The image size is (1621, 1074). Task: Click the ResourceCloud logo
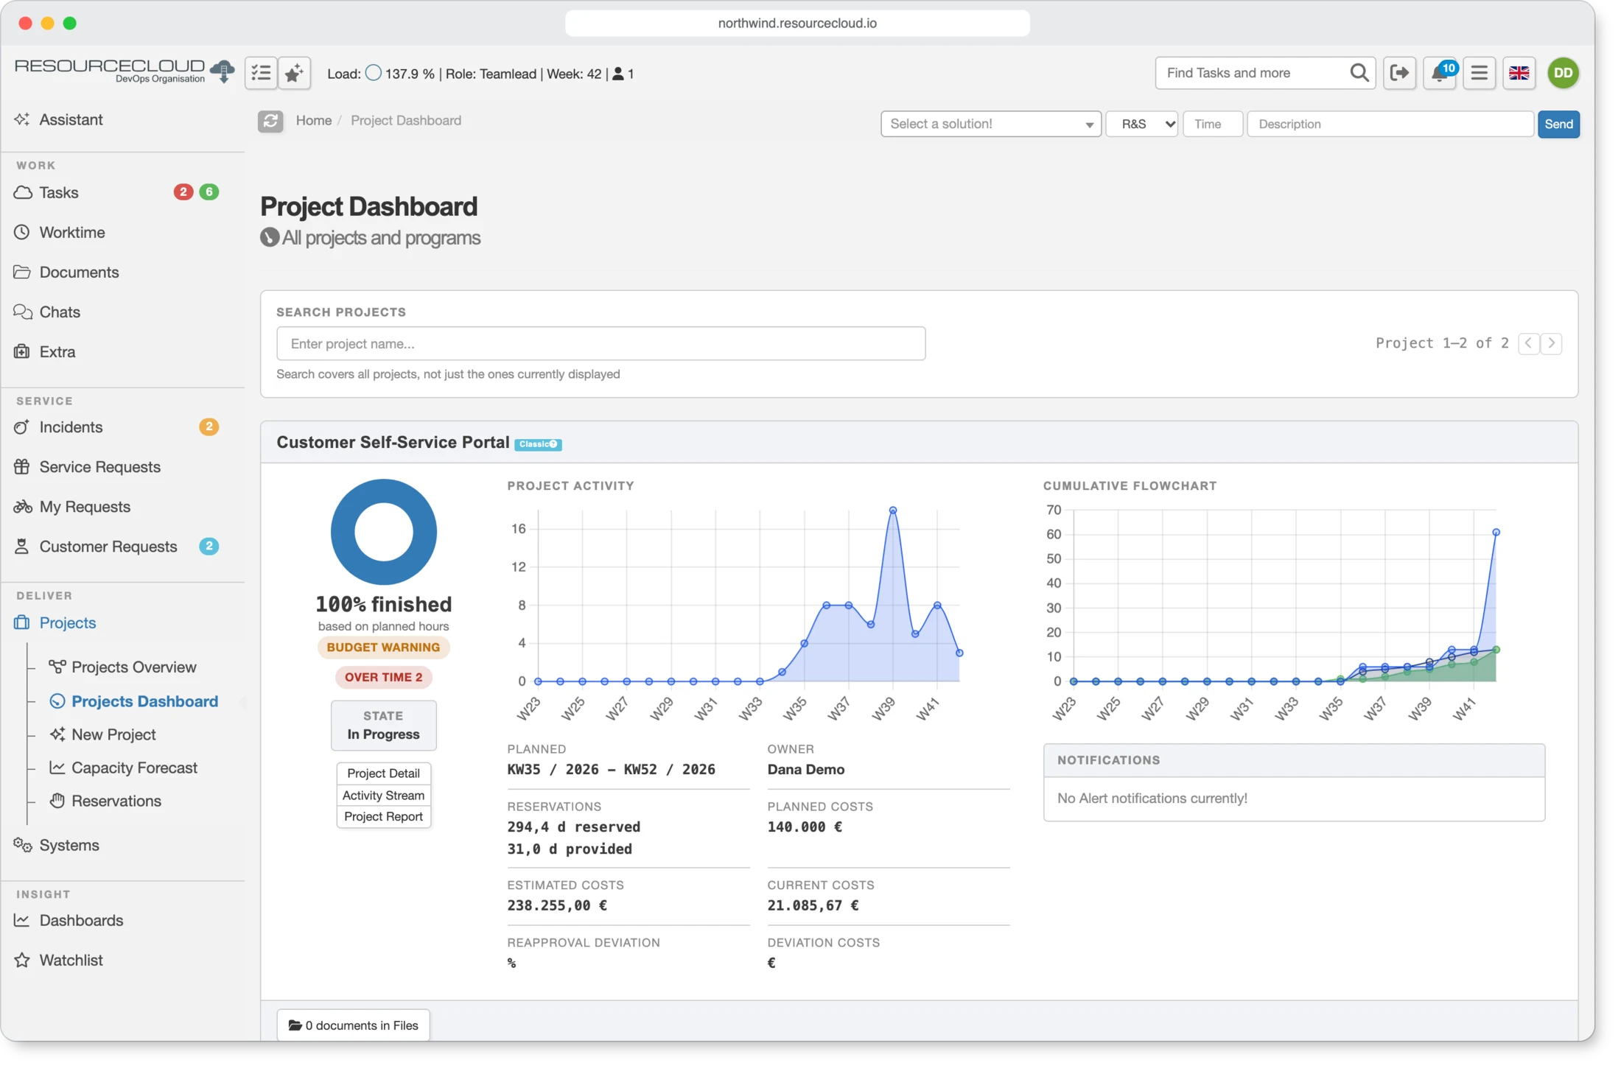(x=124, y=71)
